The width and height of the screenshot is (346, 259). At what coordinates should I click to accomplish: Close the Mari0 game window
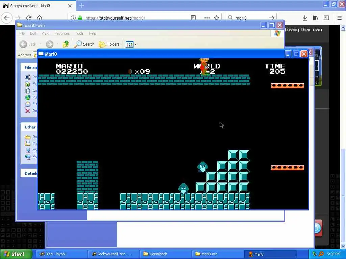pyautogui.click(x=304, y=54)
